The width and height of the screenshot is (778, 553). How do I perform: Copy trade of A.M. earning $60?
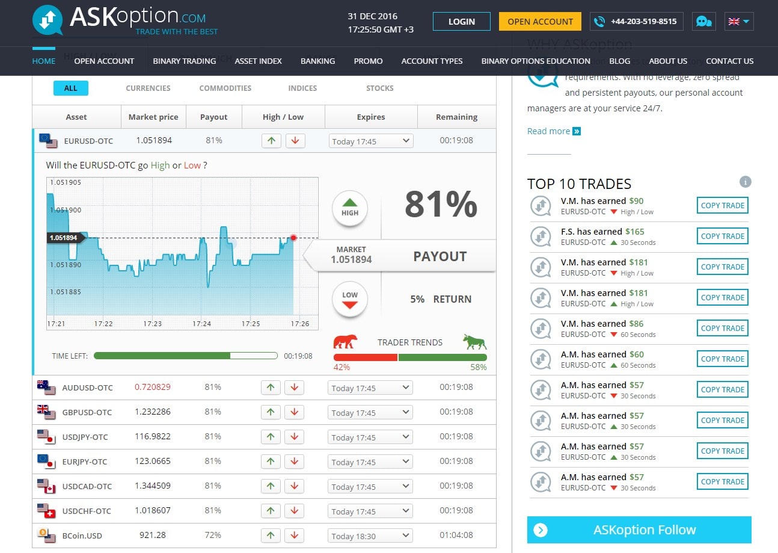[x=723, y=359]
